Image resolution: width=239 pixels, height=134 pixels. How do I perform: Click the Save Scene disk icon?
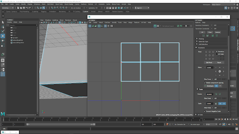point(24,8)
